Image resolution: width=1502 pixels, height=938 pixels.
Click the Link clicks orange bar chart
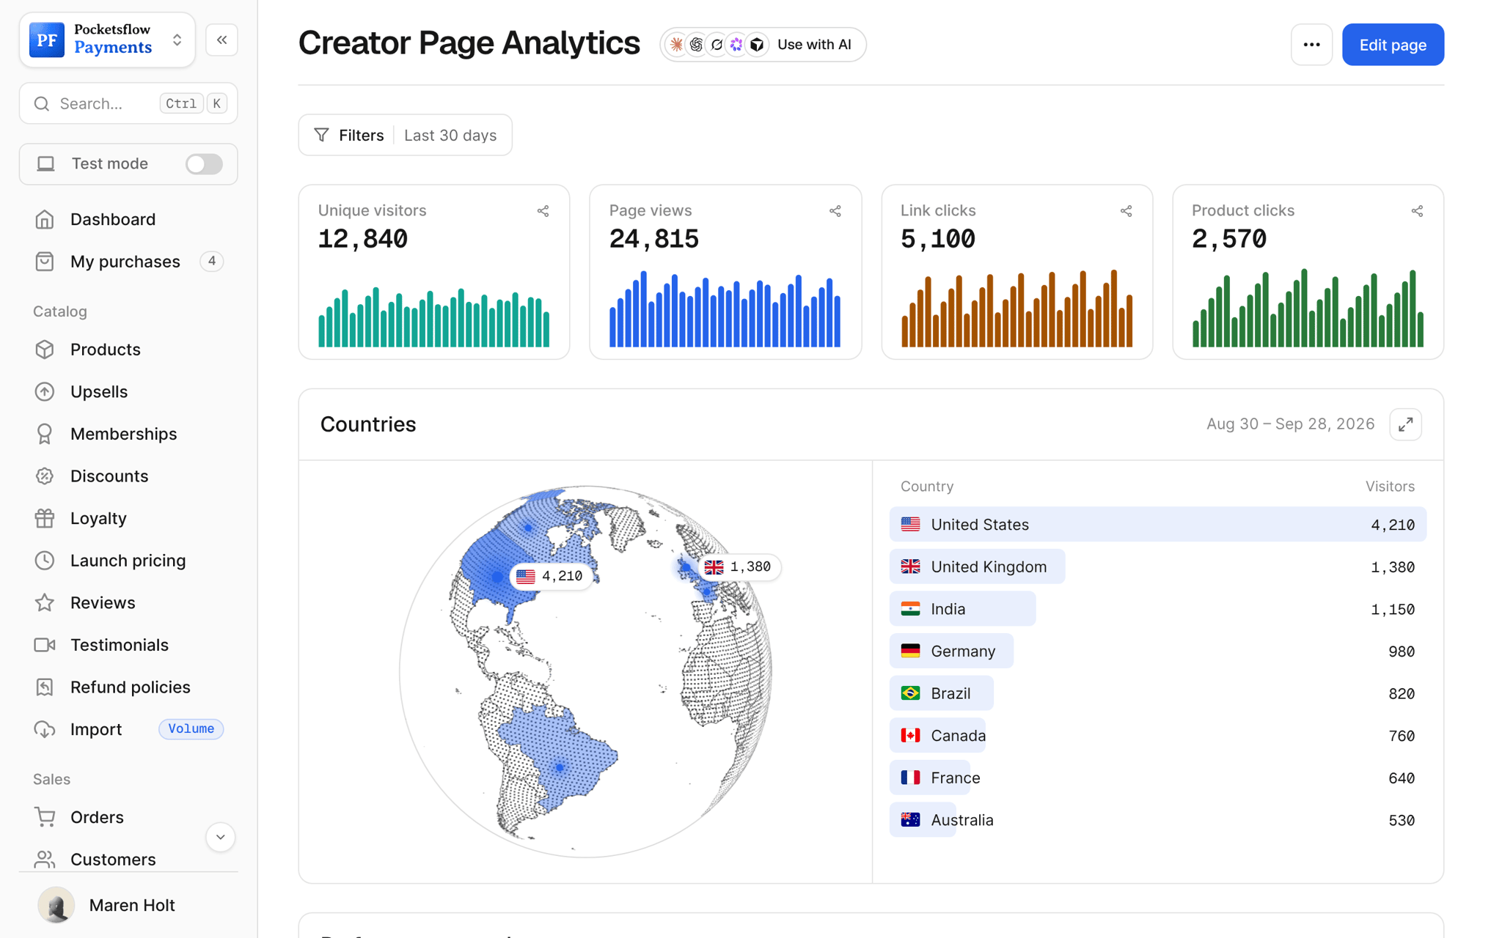click(1016, 308)
